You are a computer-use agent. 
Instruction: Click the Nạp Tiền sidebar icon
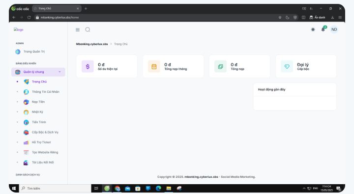tap(26, 102)
